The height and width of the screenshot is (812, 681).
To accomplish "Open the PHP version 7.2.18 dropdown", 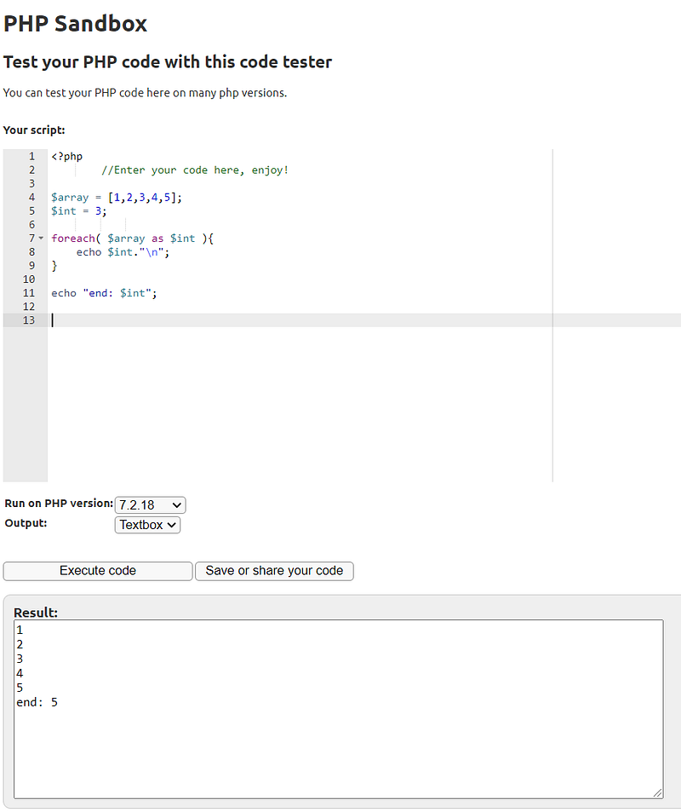I will (x=150, y=504).
